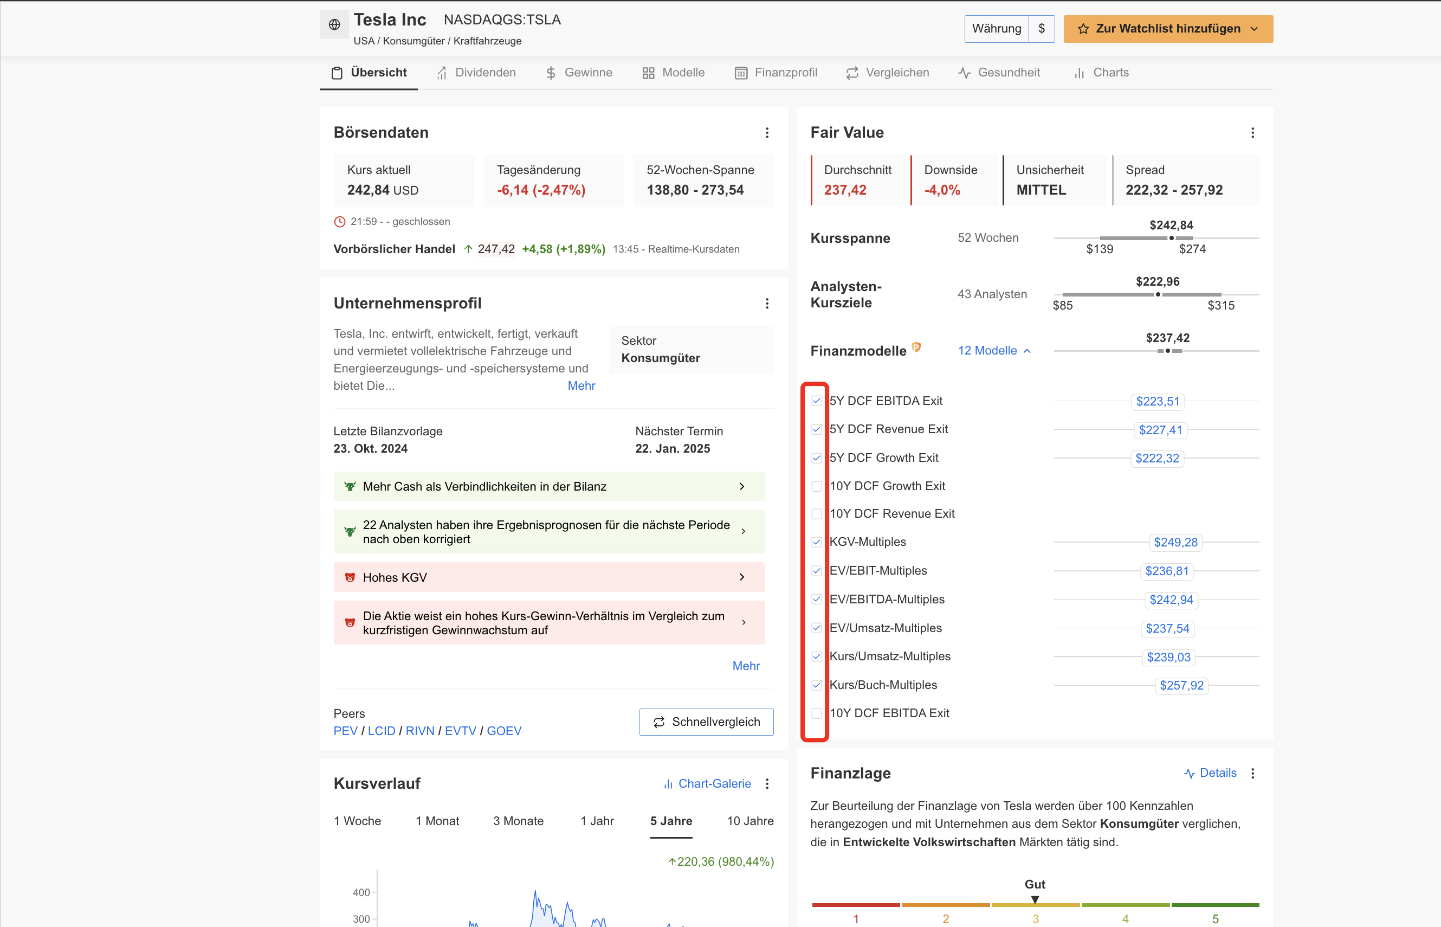Screen dimensions: 1441x927
Task: Expand the company description with Mehr
Action: pos(581,386)
